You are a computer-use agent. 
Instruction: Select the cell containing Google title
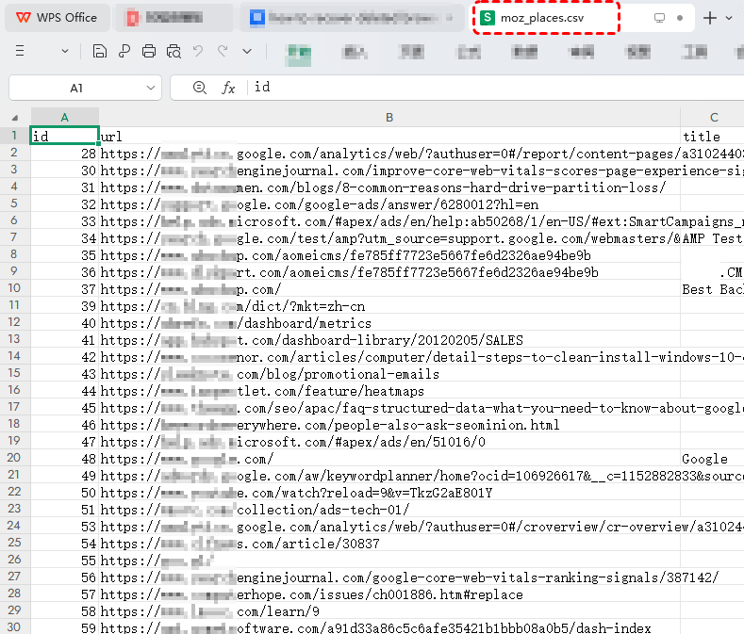click(712, 459)
